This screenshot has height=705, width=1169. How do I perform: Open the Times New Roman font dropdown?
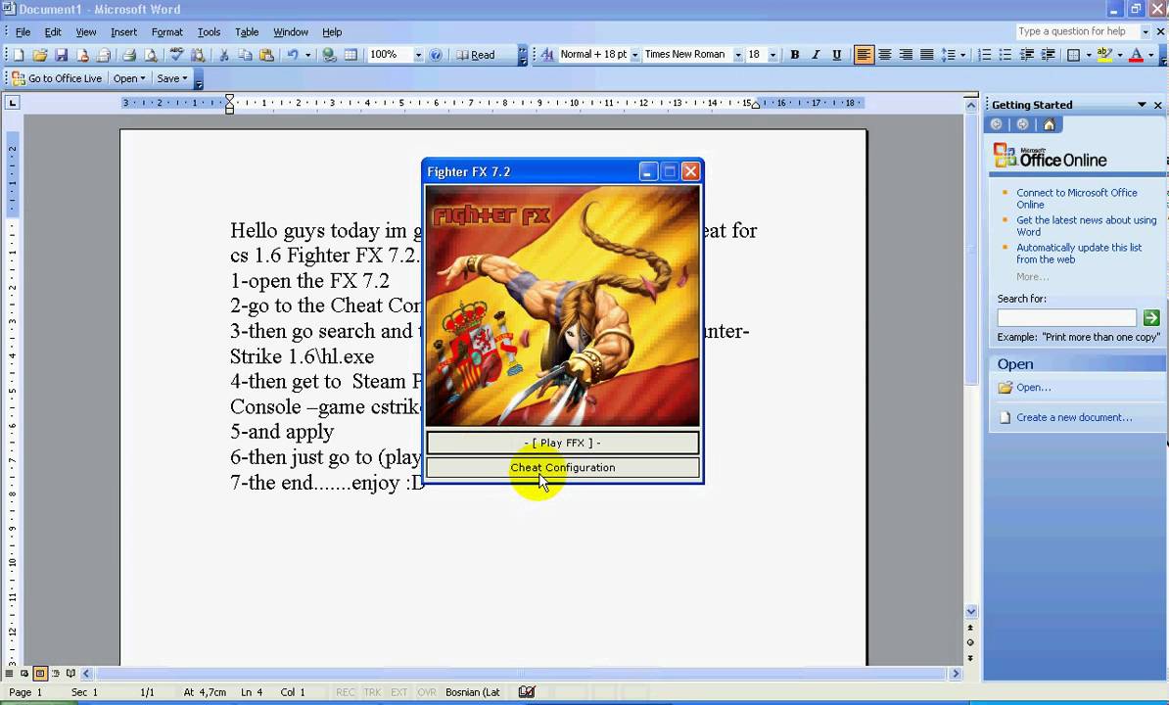[738, 55]
